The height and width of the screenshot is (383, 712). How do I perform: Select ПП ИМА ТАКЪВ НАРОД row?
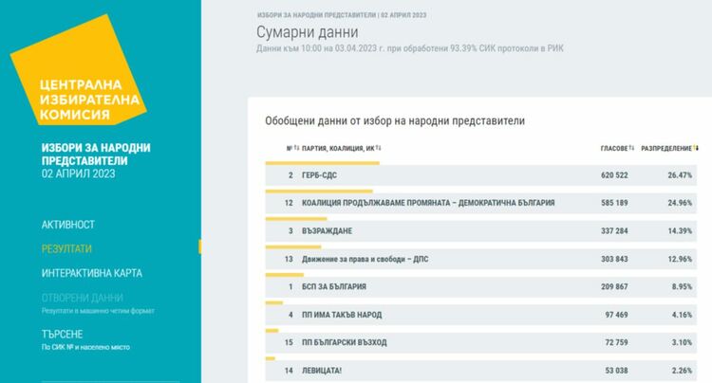481,315
